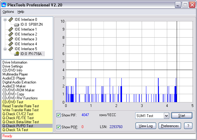The width and height of the screenshot is (197, 140).
Task: Uncheck the Show PIF checkbox
Action: (x=58, y=115)
